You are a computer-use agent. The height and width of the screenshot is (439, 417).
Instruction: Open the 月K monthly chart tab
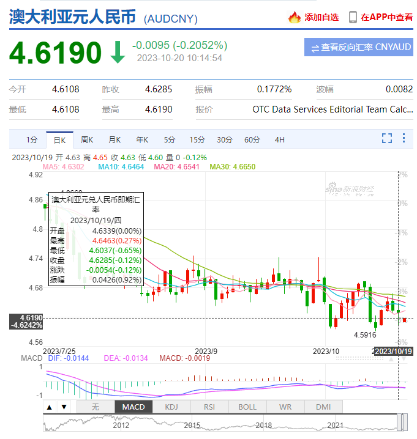(x=115, y=139)
